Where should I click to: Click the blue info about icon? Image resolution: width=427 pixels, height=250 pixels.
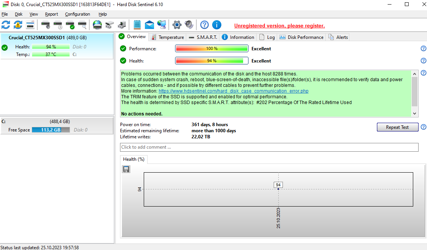[x=217, y=25]
